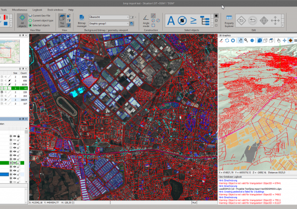
Task: Expand the Edit gallery
Action: click(x=282, y=25)
